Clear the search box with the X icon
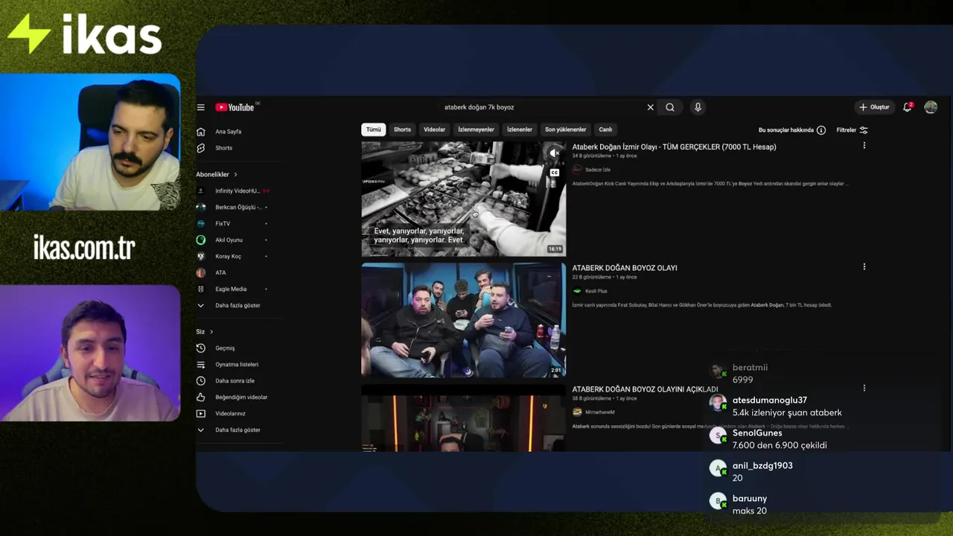 click(x=650, y=107)
